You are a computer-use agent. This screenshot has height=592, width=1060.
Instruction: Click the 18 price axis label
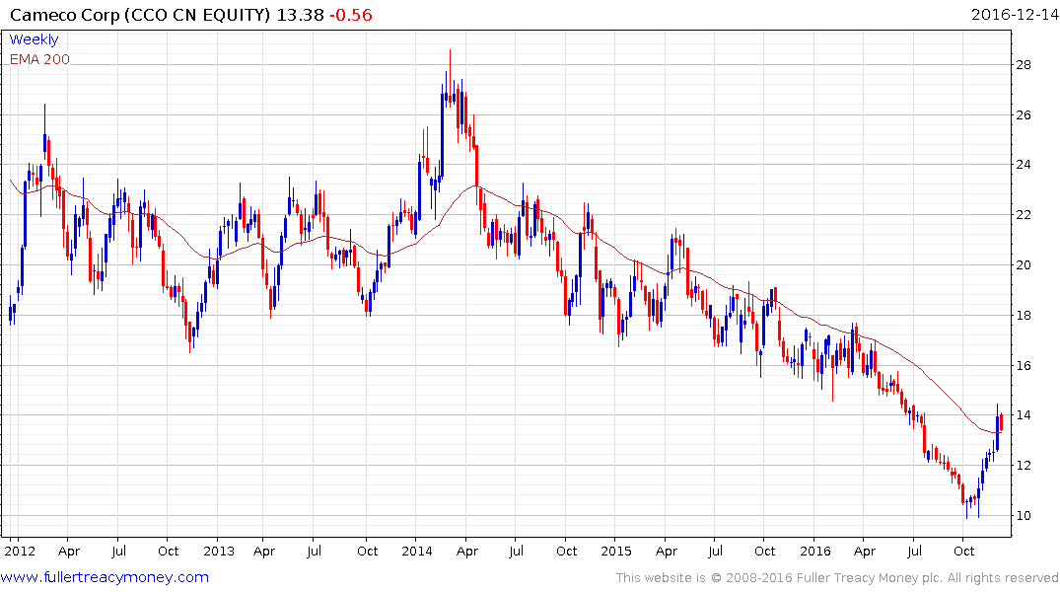(1024, 316)
